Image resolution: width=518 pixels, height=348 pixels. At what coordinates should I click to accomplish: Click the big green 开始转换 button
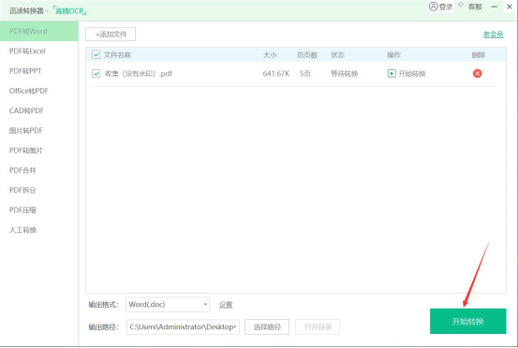coord(467,321)
